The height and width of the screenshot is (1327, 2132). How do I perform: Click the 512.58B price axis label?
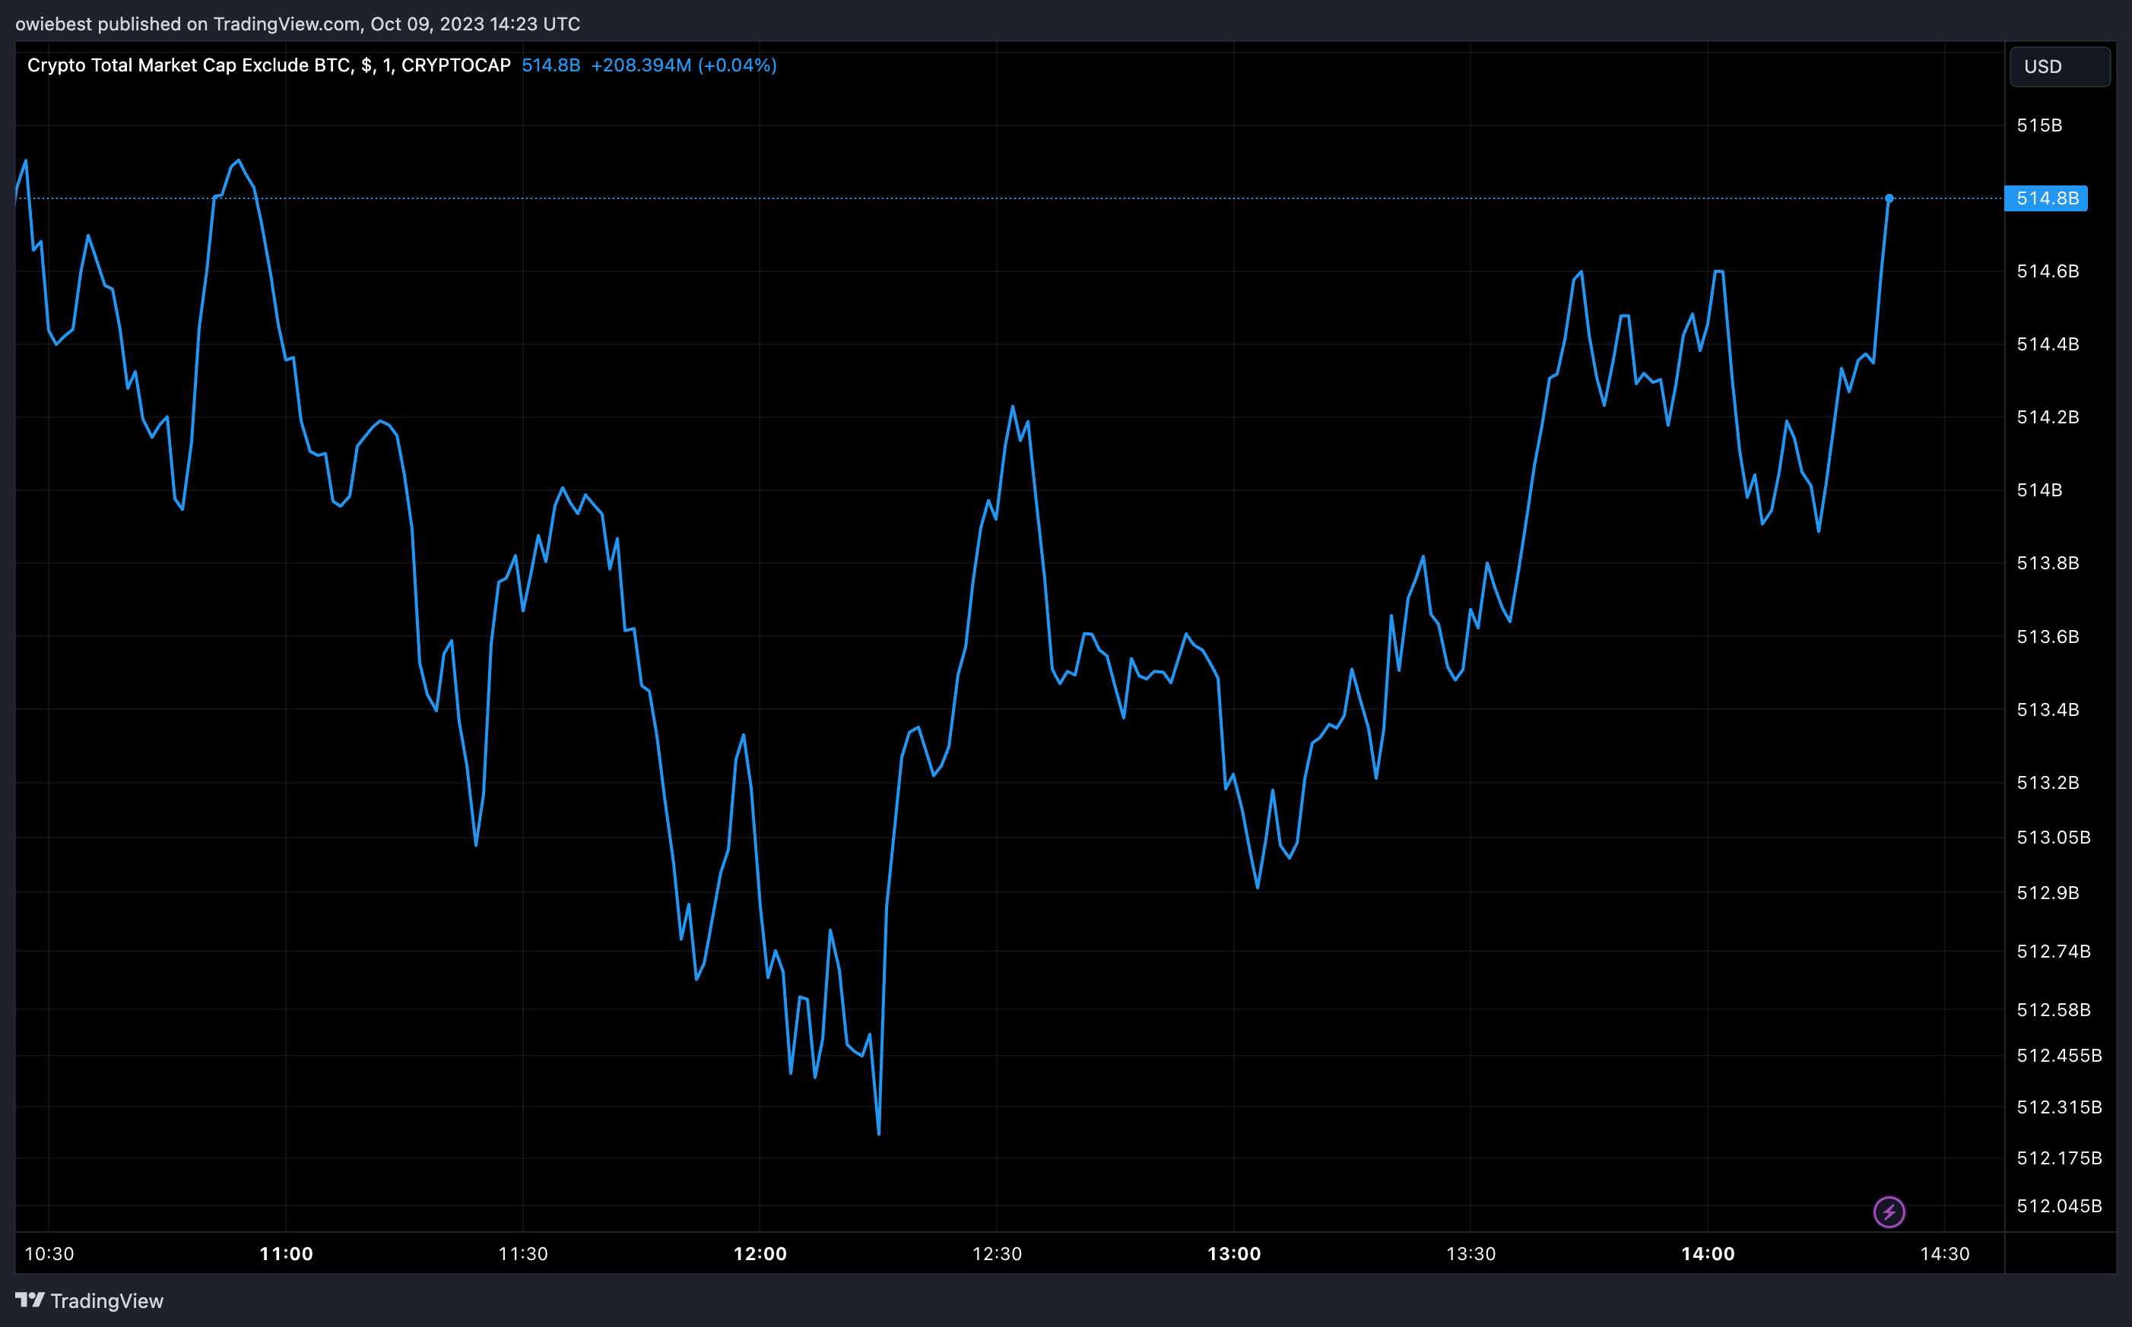[x=2053, y=1010]
